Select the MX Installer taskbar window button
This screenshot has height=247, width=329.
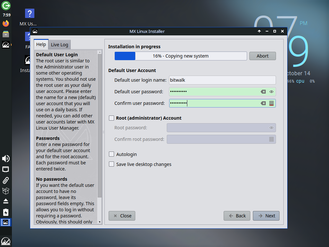coord(6,223)
